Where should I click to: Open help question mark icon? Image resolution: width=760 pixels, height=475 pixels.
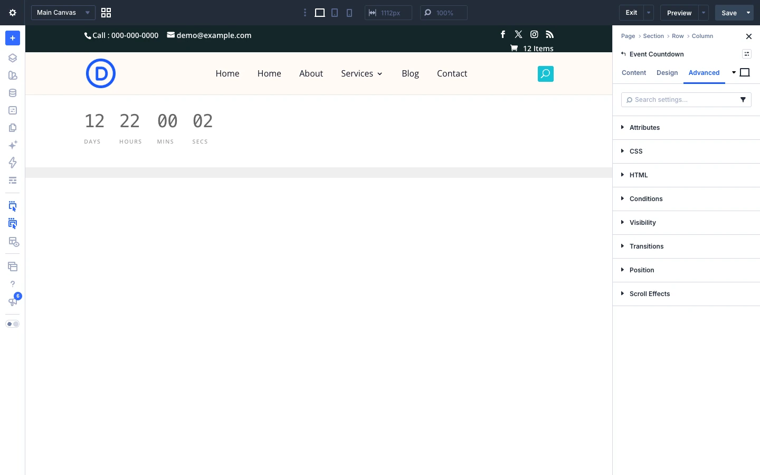coord(13,284)
